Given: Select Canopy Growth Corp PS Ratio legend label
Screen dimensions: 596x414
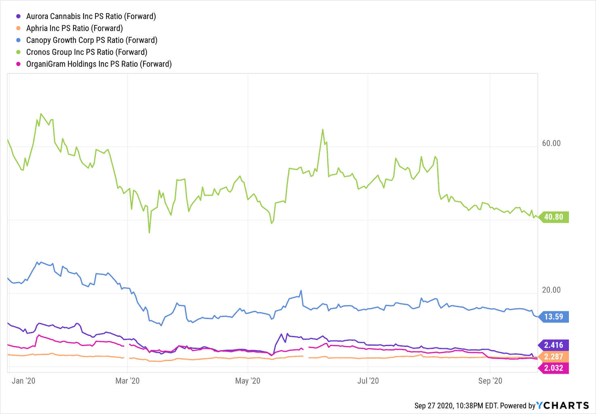Looking at the screenshot, I should (92, 40).
